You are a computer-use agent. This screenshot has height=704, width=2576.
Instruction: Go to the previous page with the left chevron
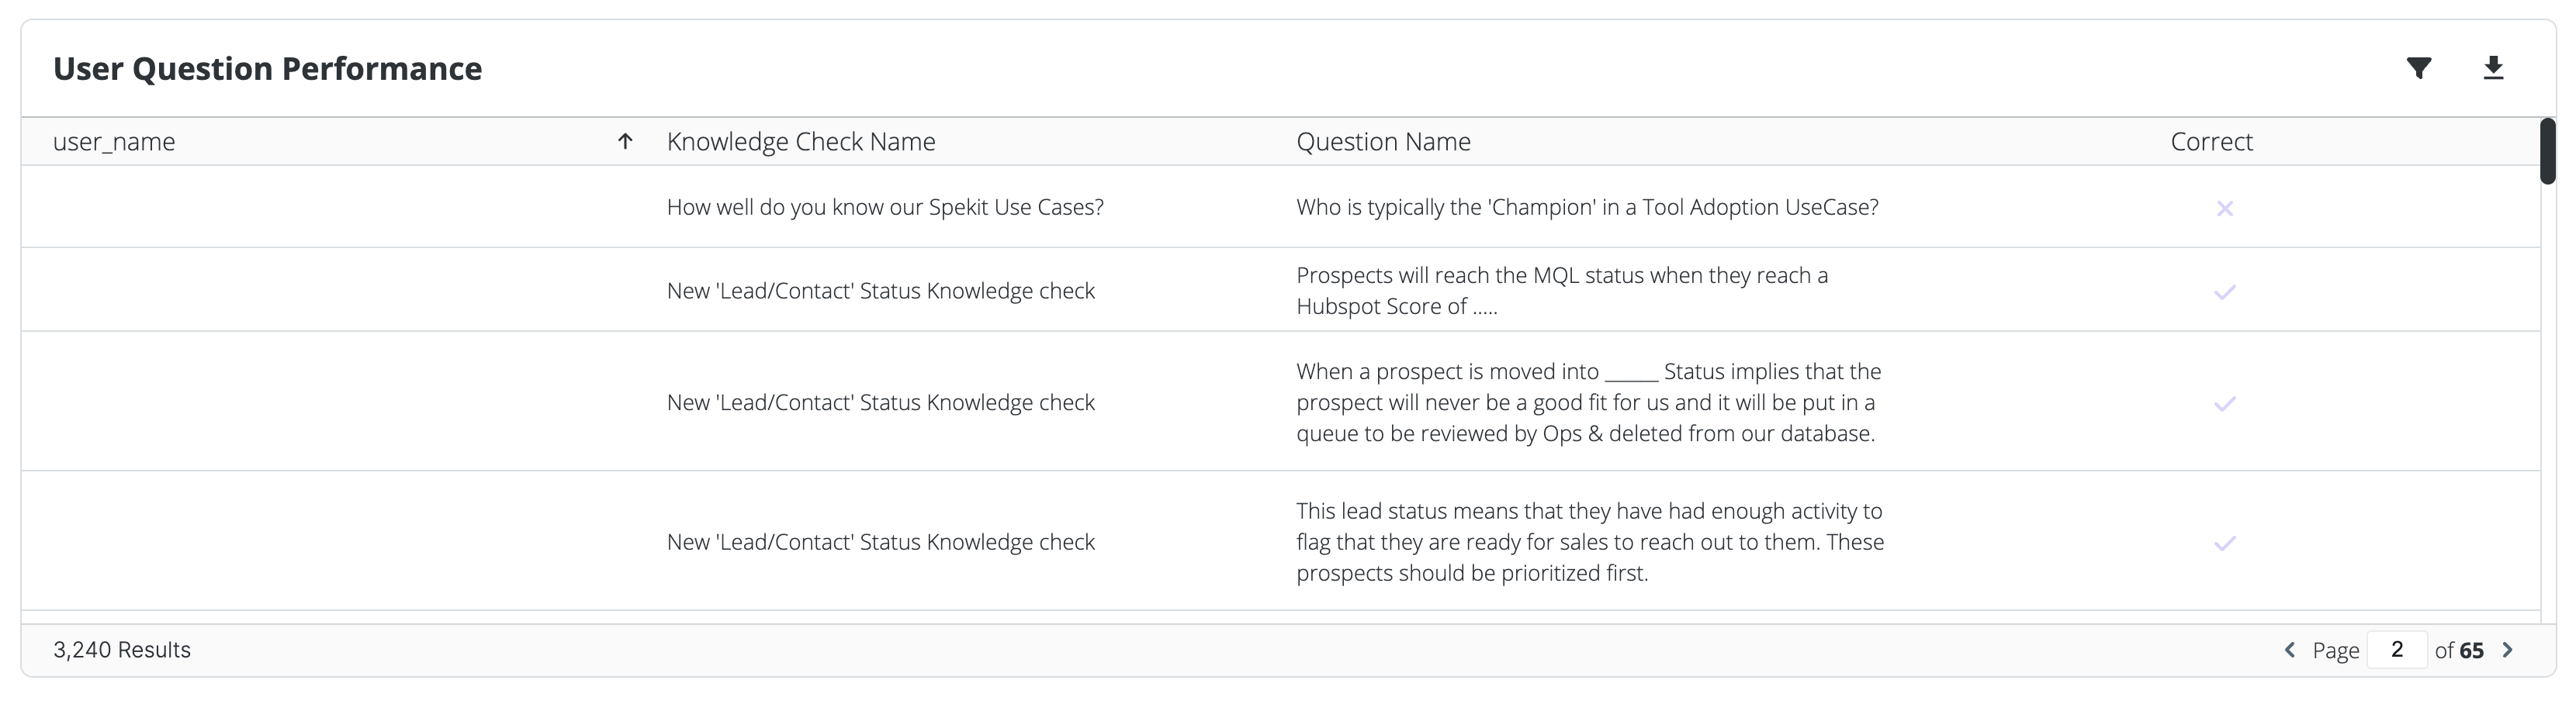[x=2289, y=650]
